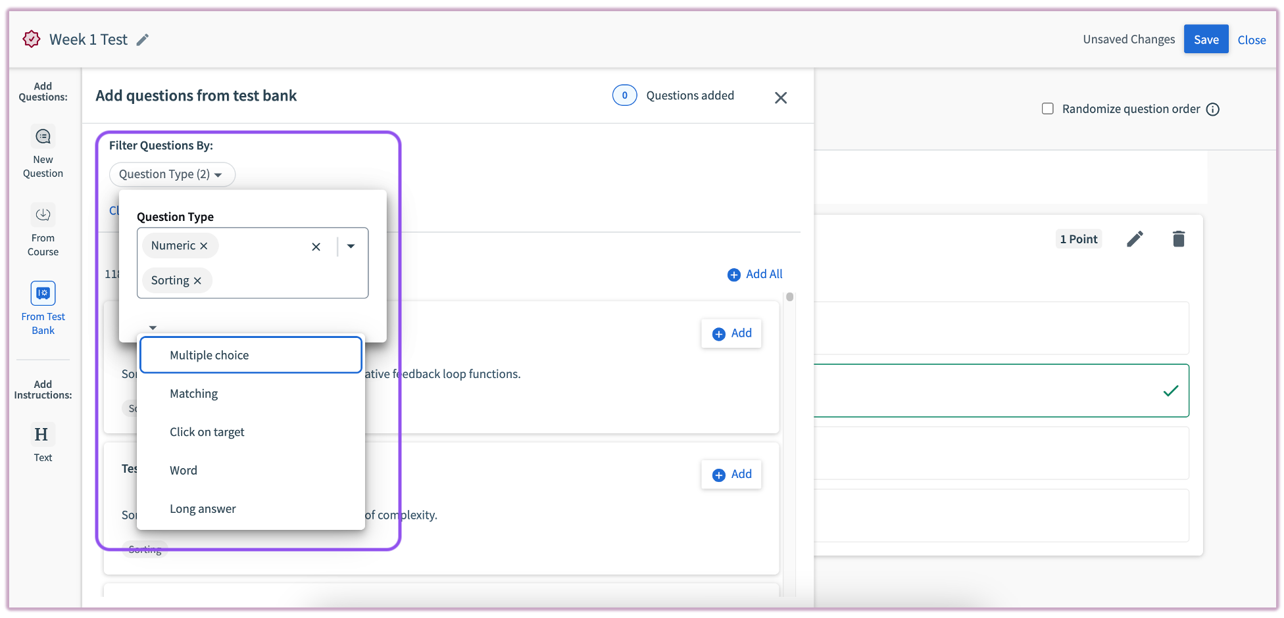Expand the Question Type (2) filter
Screen dimensions: 1284x618
click(171, 175)
